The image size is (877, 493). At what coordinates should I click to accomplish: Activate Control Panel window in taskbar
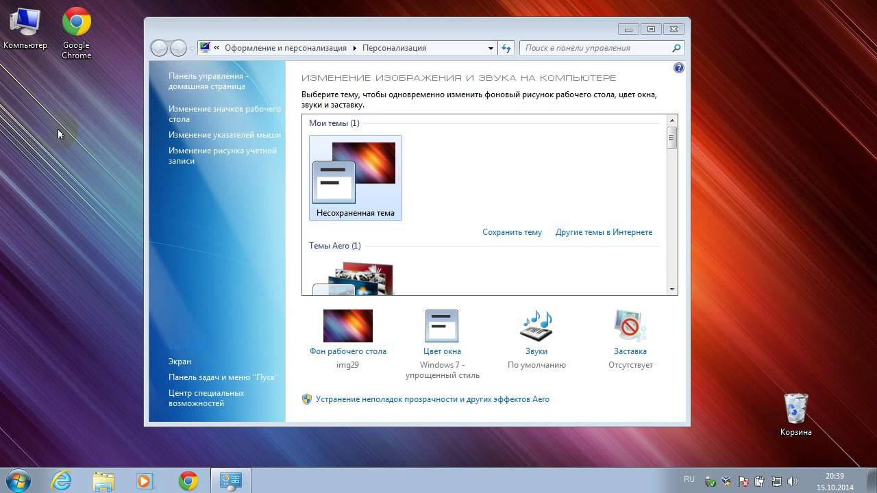(230, 481)
